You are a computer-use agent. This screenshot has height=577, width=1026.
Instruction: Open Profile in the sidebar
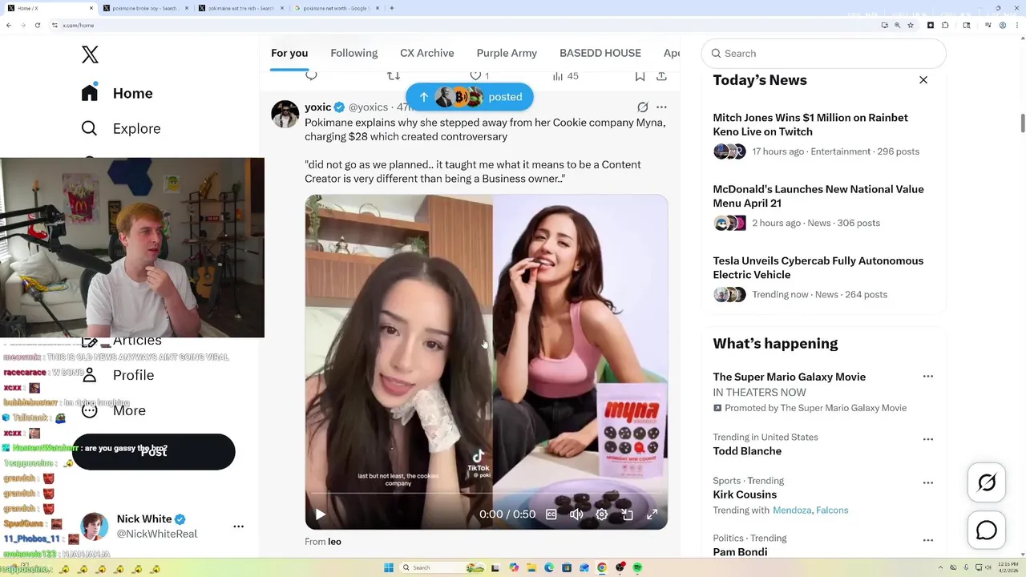point(117,375)
